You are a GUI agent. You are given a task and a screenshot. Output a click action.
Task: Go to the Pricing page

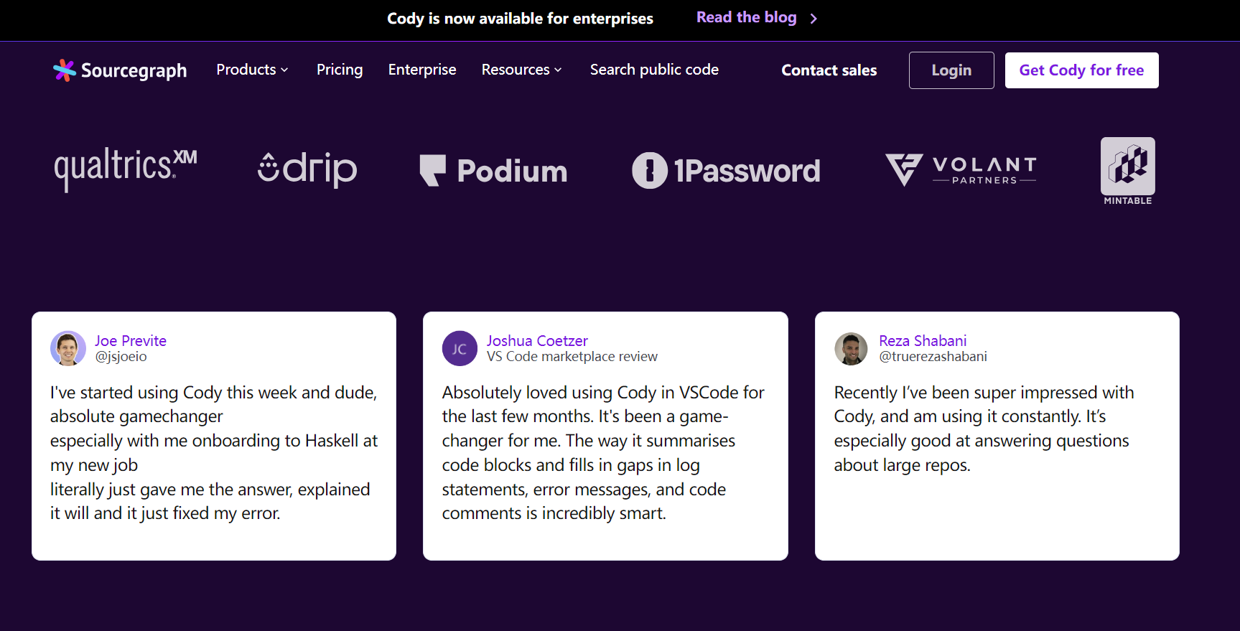pyautogui.click(x=340, y=70)
